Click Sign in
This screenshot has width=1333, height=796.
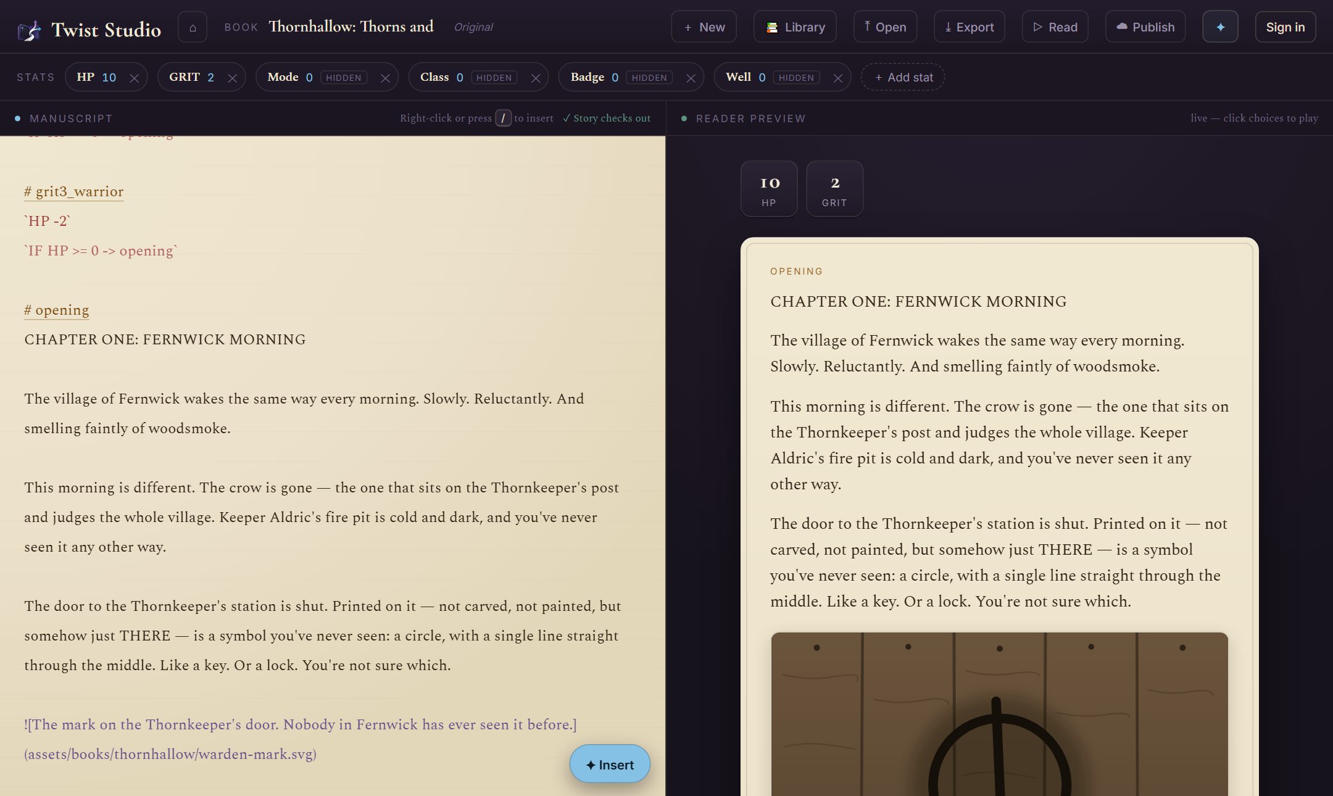[1285, 27]
